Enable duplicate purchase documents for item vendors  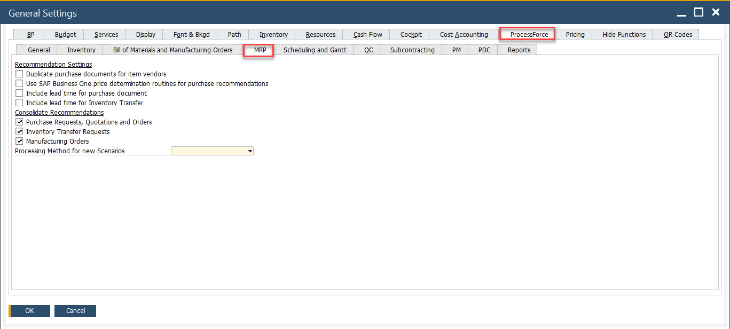point(19,74)
